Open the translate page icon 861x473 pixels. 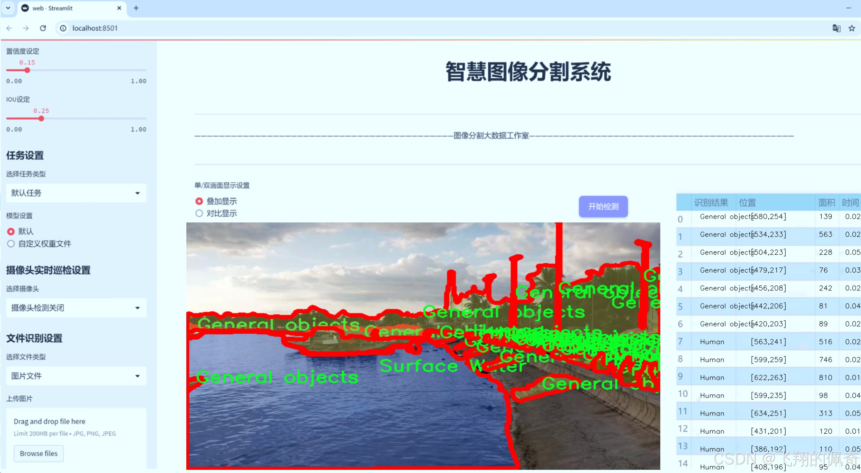[x=836, y=28]
